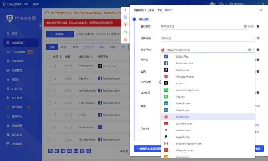Switch to the 全部 tab
This screenshot has height=161, width=268.
[52, 47]
